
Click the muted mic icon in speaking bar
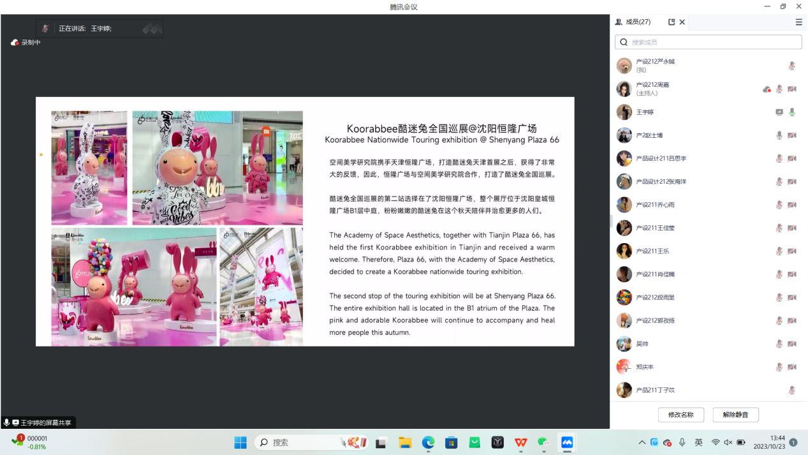45,29
